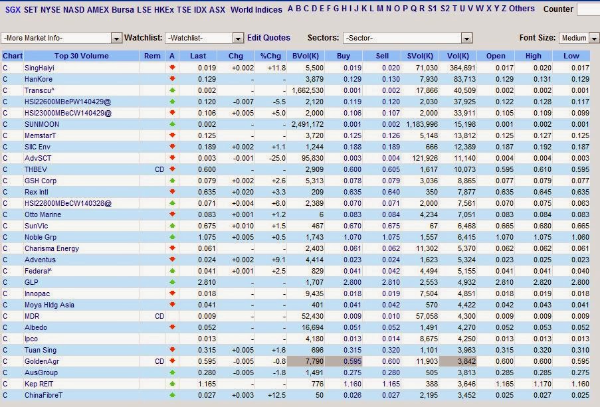
Task: Open the SingHaiyi stock name
Action: click(39, 68)
